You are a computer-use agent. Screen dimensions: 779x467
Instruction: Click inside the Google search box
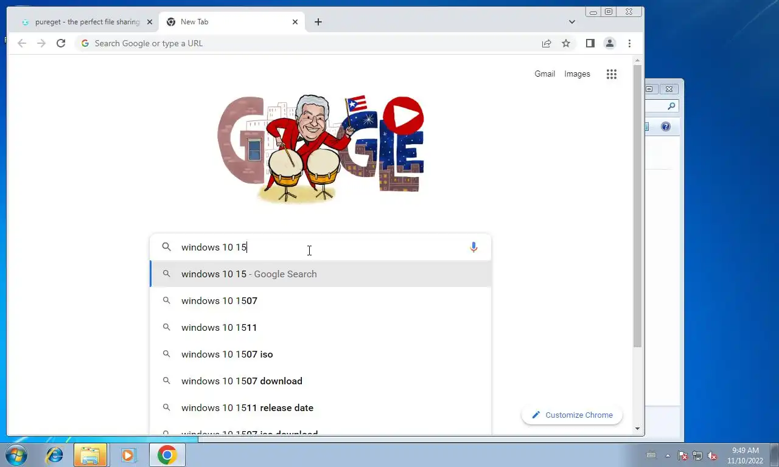coord(320,247)
